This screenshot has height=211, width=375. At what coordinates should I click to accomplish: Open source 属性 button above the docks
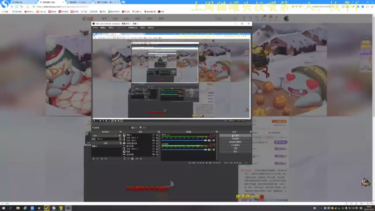[x=135, y=128]
